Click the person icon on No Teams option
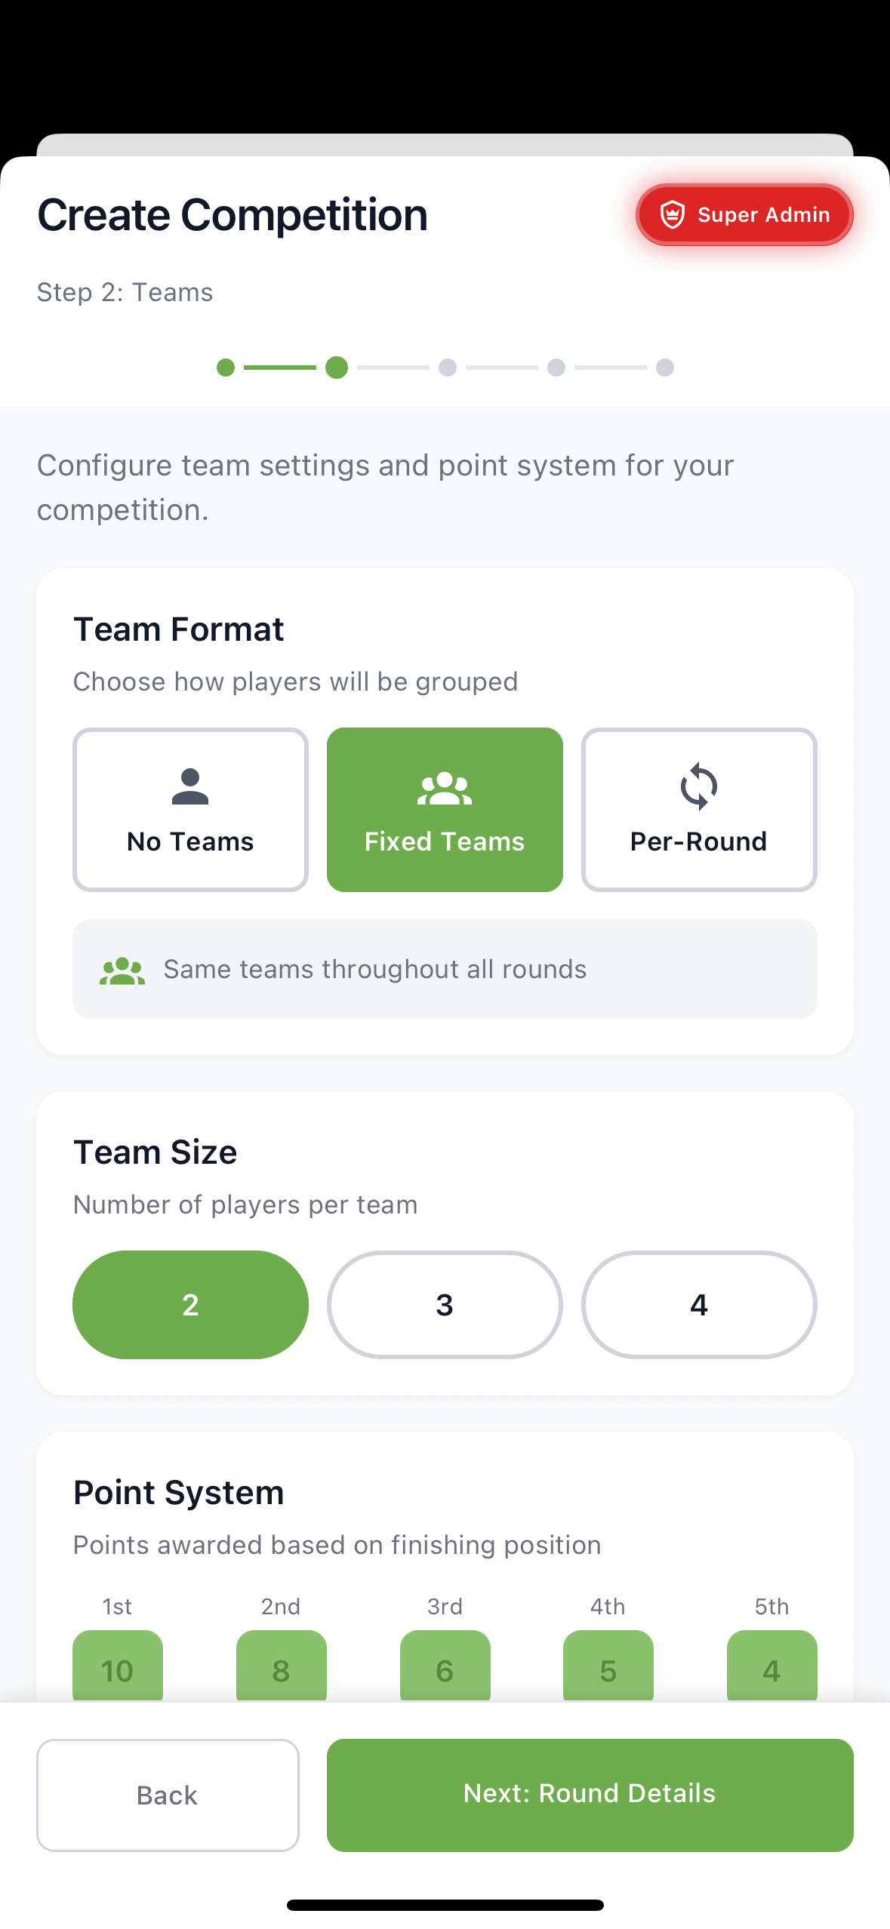 189,788
